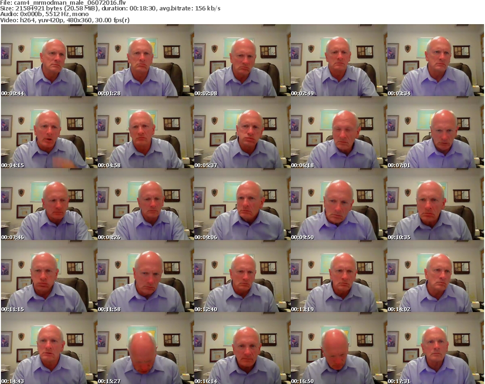Choose the thumbnail stamped 00:06:18
This screenshot has height=384, width=485.
click(339, 132)
